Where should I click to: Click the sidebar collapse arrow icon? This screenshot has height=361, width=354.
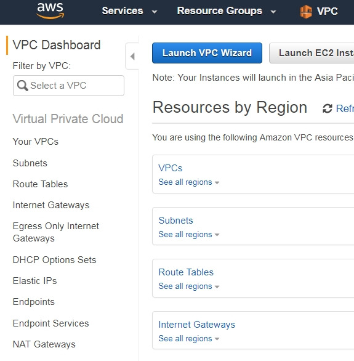click(132, 57)
